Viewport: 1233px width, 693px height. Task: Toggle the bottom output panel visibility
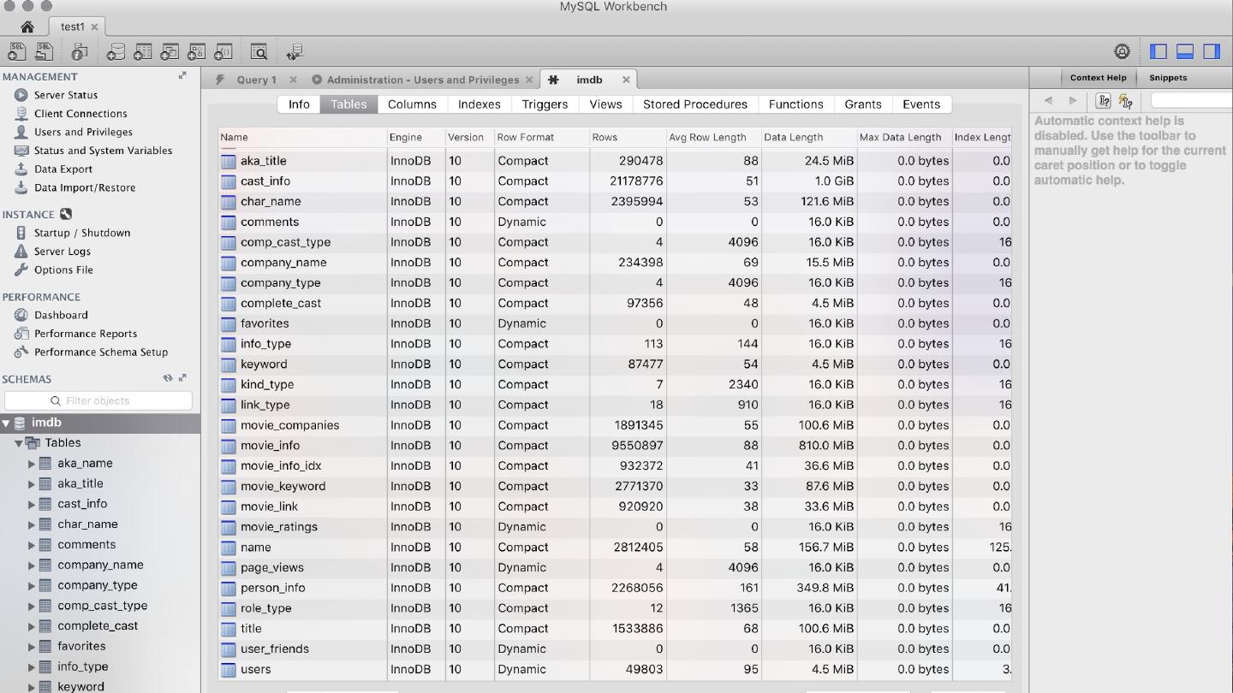(1185, 51)
